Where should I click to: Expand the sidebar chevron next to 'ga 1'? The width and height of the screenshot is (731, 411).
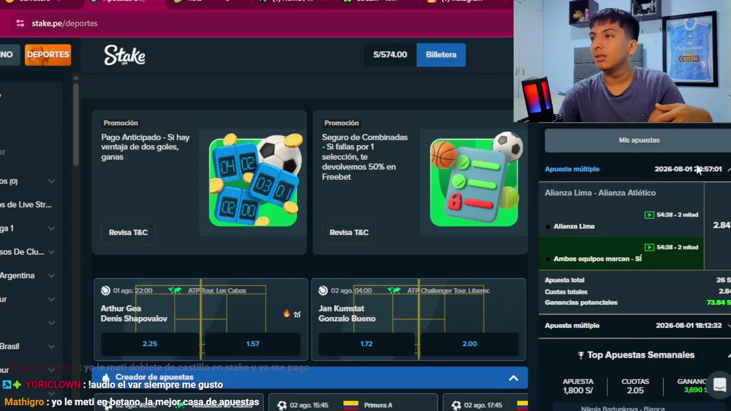coord(51,228)
